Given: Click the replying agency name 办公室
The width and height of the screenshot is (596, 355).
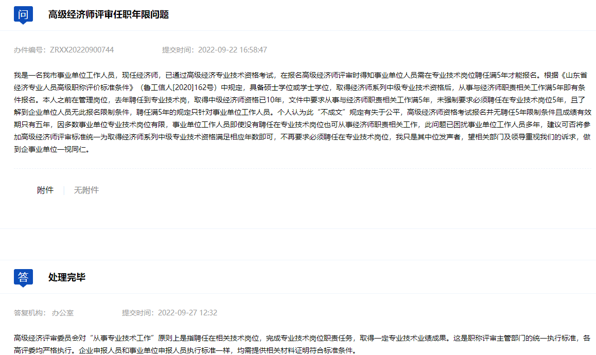Looking at the screenshot, I should (63, 312).
